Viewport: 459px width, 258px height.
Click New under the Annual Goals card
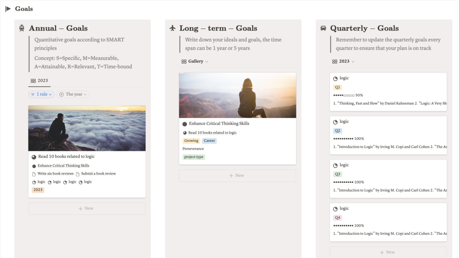click(x=87, y=208)
